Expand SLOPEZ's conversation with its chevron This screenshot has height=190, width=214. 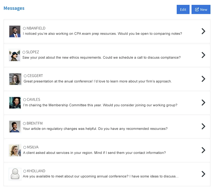click(203, 55)
